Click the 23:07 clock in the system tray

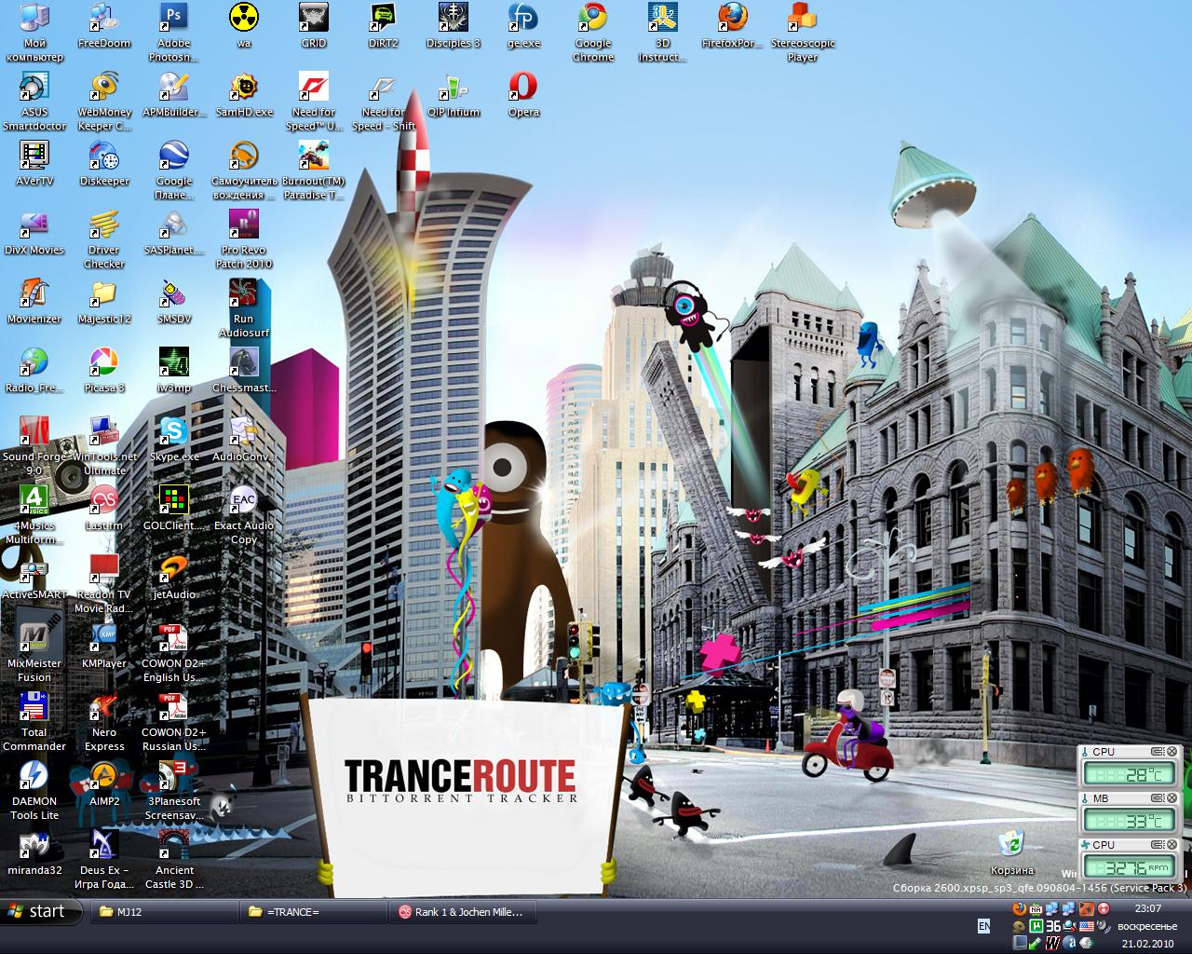pos(1148,908)
